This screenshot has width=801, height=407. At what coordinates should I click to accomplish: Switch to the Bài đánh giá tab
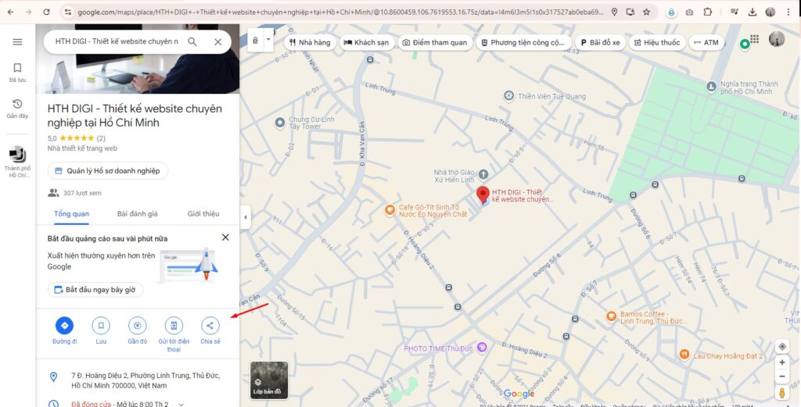(138, 214)
